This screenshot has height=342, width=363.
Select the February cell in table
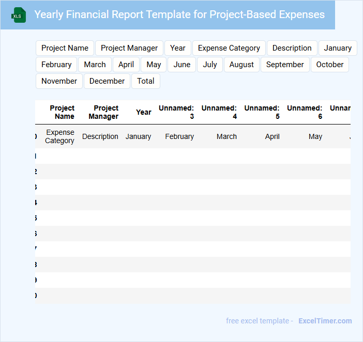pos(179,136)
